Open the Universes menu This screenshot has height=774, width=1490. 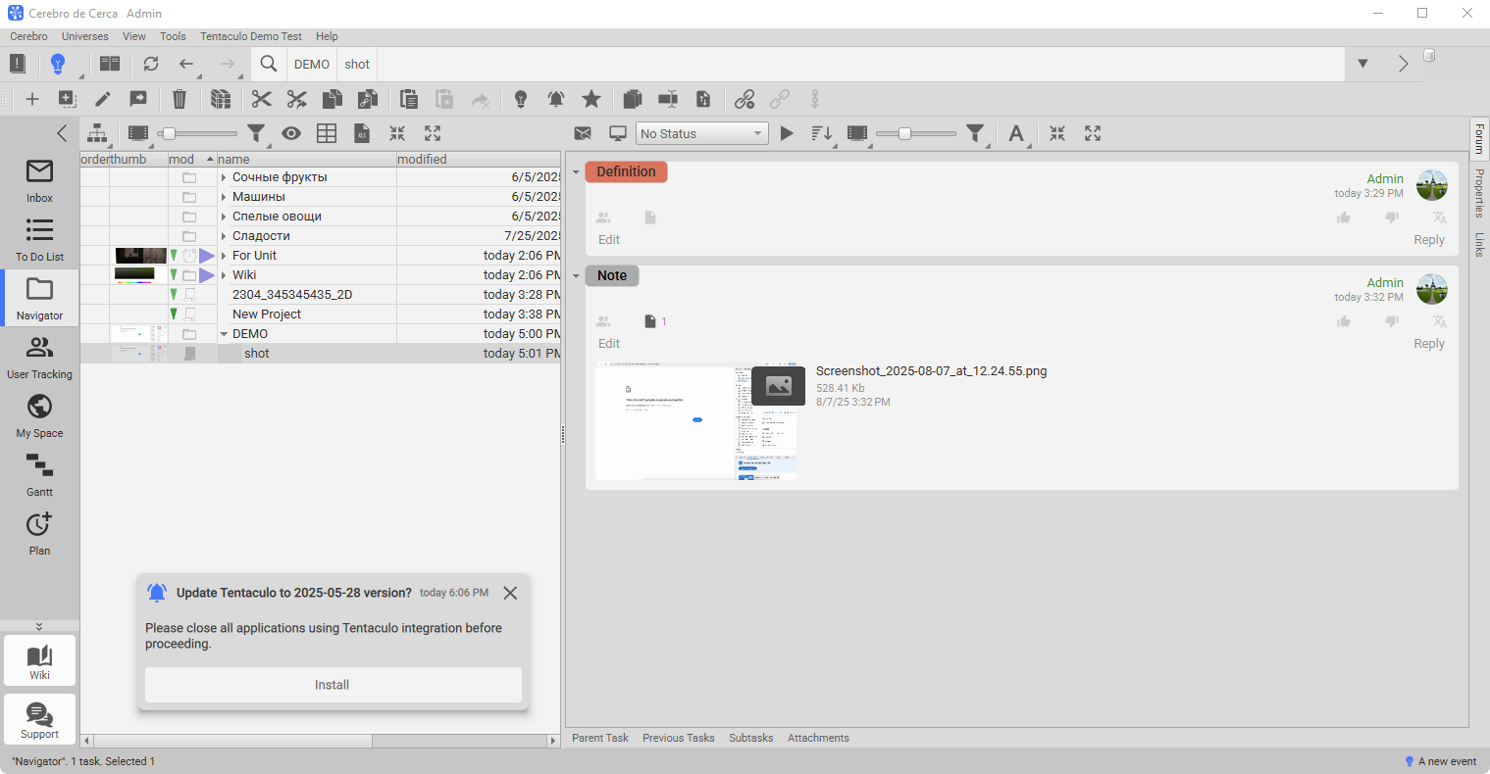point(84,36)
